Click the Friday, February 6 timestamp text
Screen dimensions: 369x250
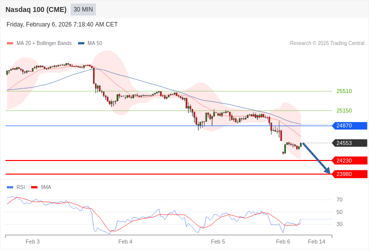(62, 24)
